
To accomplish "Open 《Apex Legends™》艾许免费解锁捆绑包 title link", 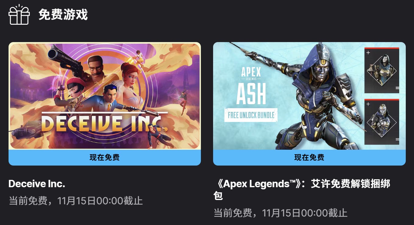I will [302, 190].
